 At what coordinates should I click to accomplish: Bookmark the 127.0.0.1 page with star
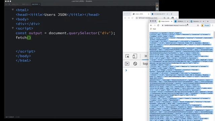click(x=168, y=18)
